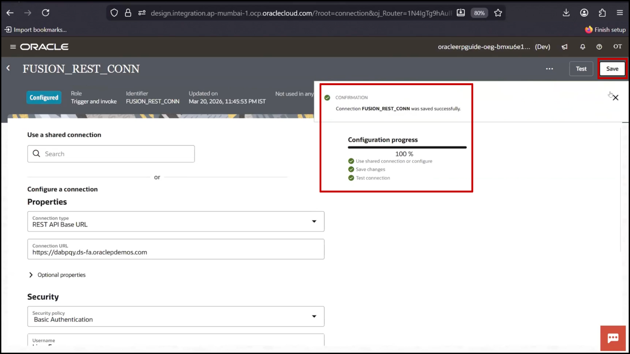Click the Connection URL input field
Viewport: 630px width, 354px height.
click(x=176, y=249)
